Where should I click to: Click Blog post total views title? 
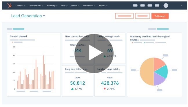tap(76, 69)
